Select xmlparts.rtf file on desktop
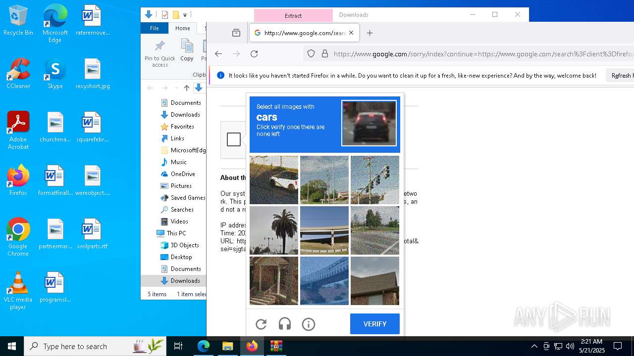This screenshot has height=356, width=634. click(92, 234)
